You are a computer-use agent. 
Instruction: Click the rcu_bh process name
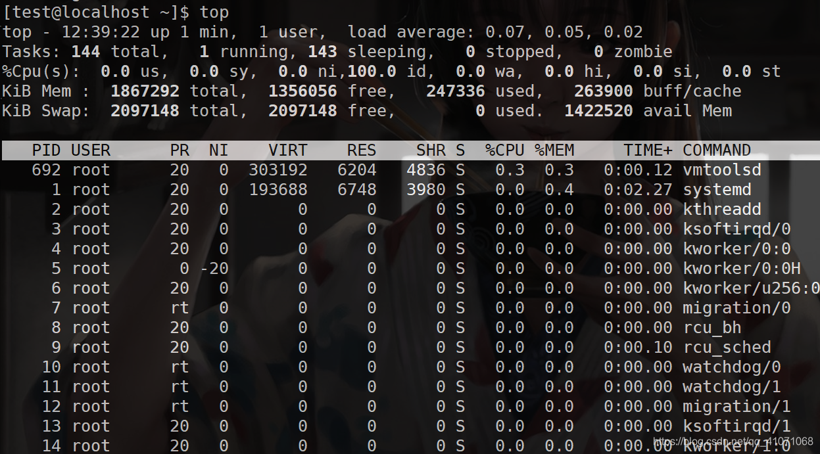coord(712,328)
